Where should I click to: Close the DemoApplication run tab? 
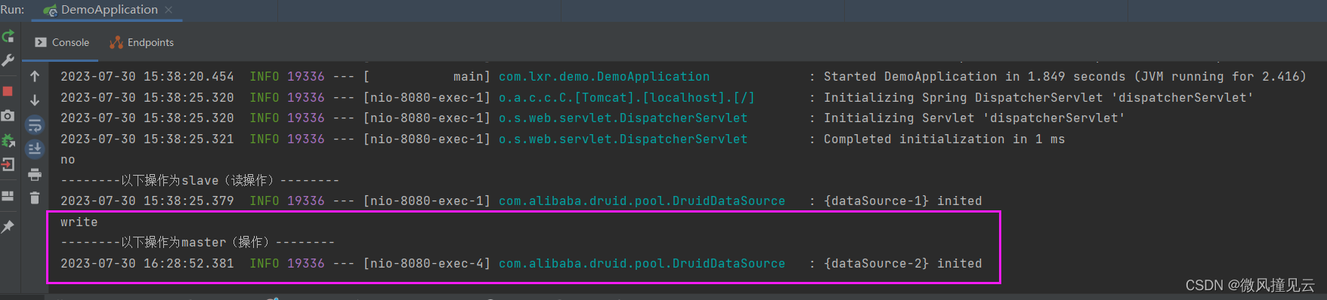pos(169,10)
